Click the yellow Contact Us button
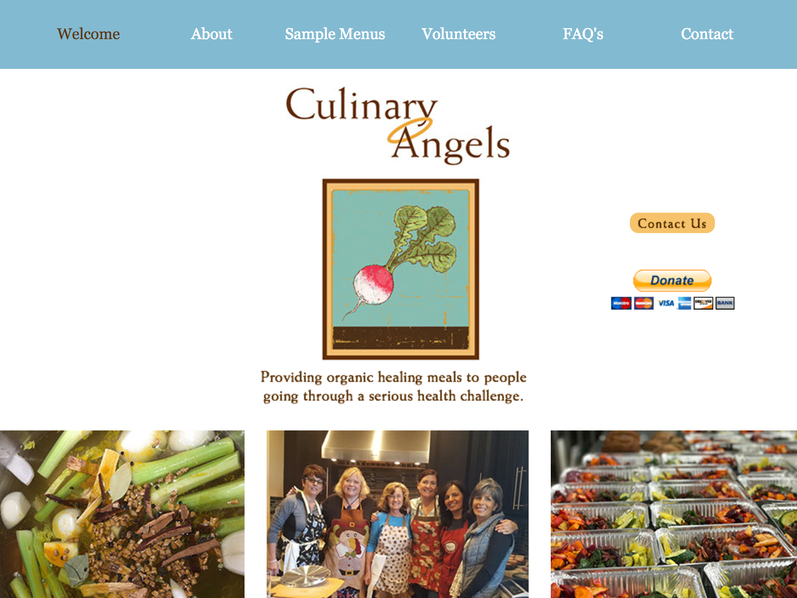This screenshot has height=598, width=797. (x=672, y=223)
